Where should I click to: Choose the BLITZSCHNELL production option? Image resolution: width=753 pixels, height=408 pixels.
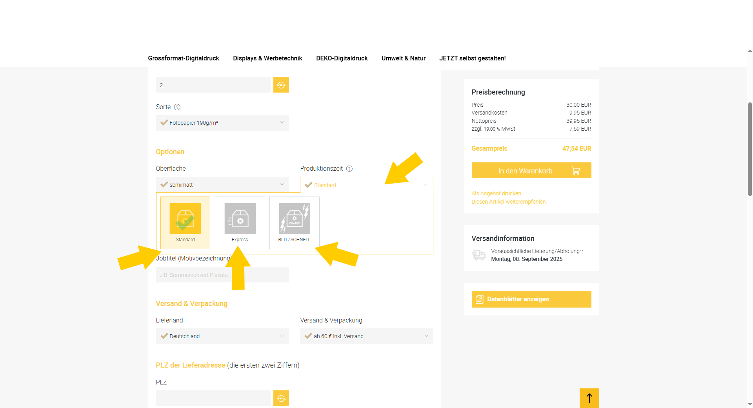(294, 222)
